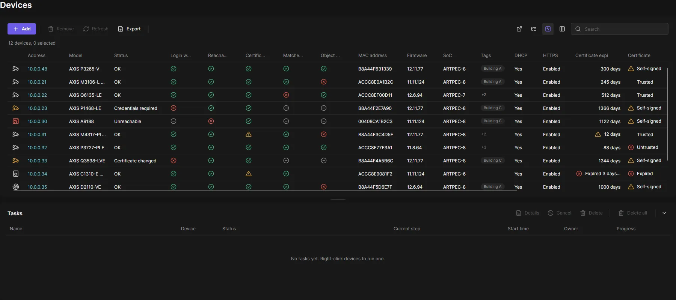Collapse the Tasks panel with chevron
This screenshot has width=676, height=300.
coord(664,213)
